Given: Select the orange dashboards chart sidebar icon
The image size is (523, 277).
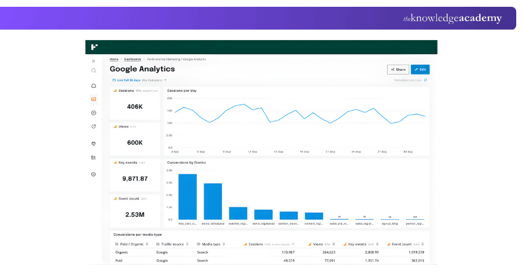Looking at the screenshot, I should pos(94,99).
